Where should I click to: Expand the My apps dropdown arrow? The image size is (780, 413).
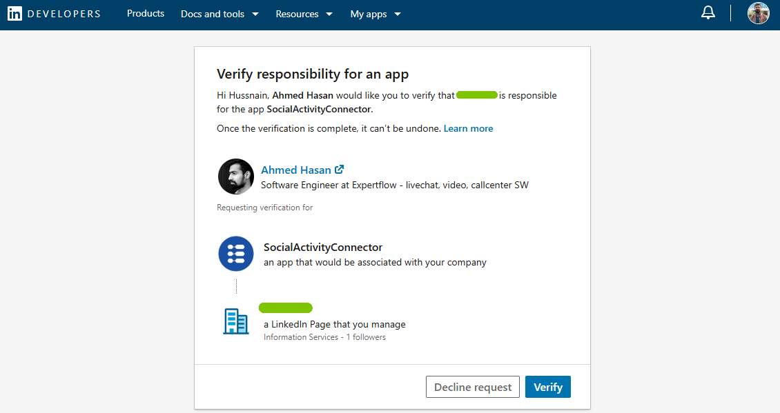coord(397,14)
